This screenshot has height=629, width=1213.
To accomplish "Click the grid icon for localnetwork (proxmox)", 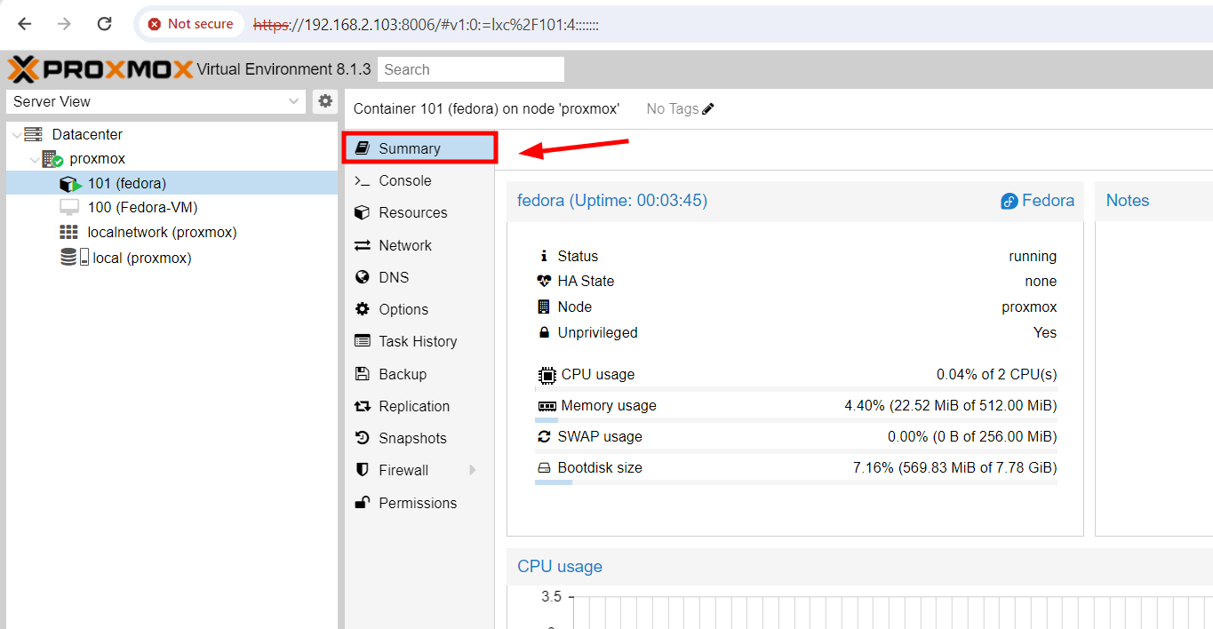I will pyautogui.click(x=69, y=232).
